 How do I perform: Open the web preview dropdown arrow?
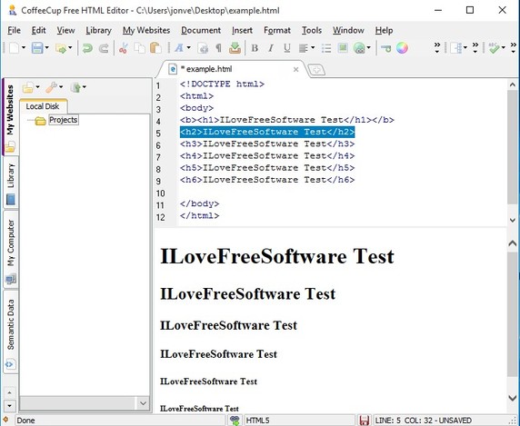click(x=368, y=48)
